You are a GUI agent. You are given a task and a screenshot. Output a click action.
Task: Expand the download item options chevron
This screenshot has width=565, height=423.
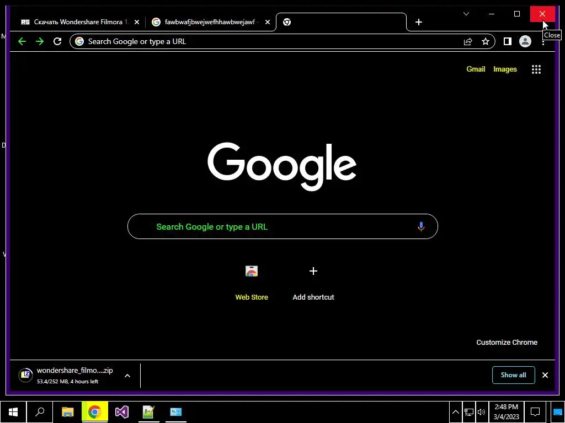pyautogui.click(x=127, y=376)
